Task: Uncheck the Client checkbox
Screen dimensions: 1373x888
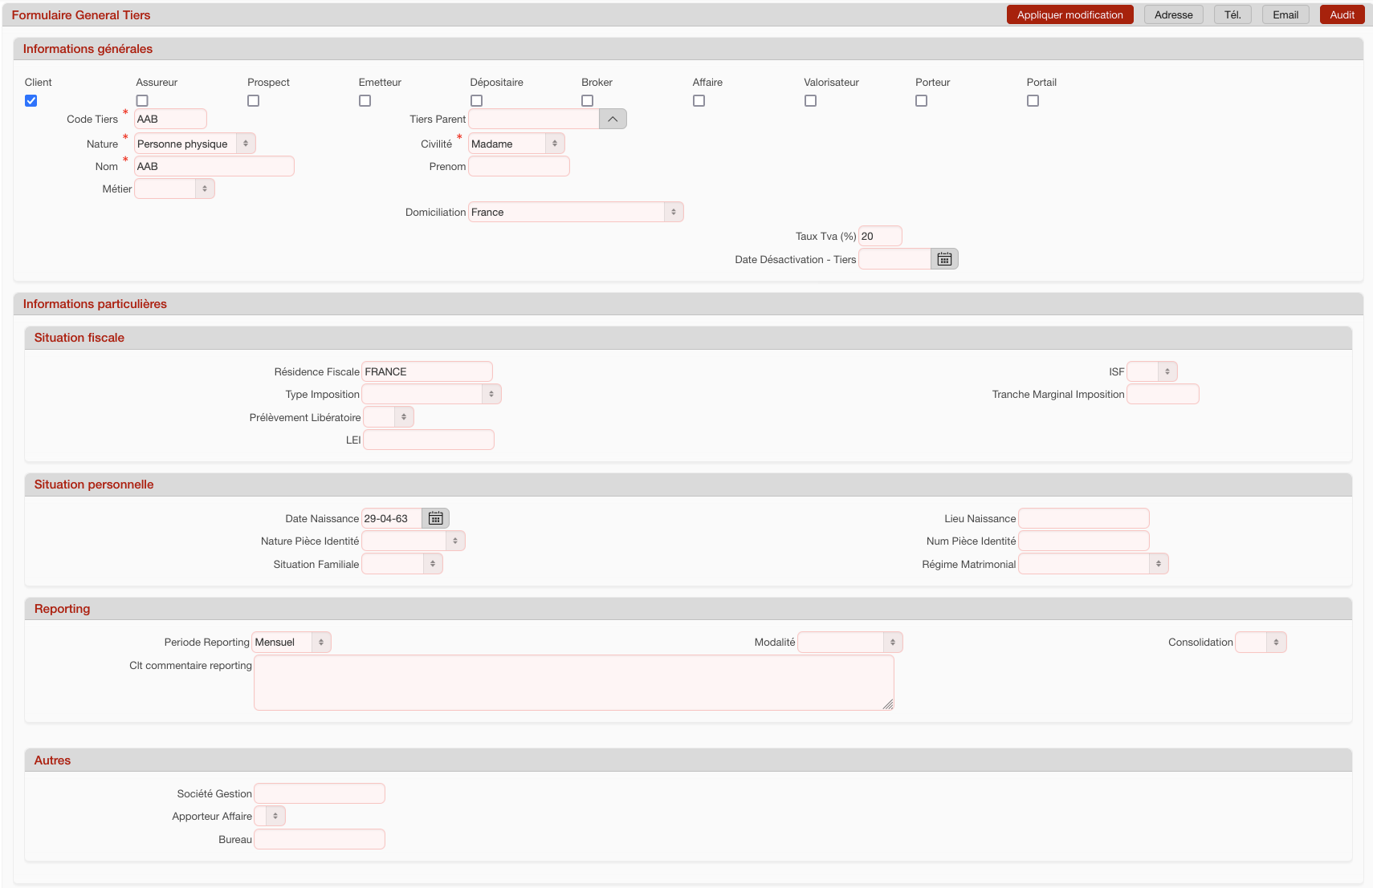Action: click(x=31, y=101)
